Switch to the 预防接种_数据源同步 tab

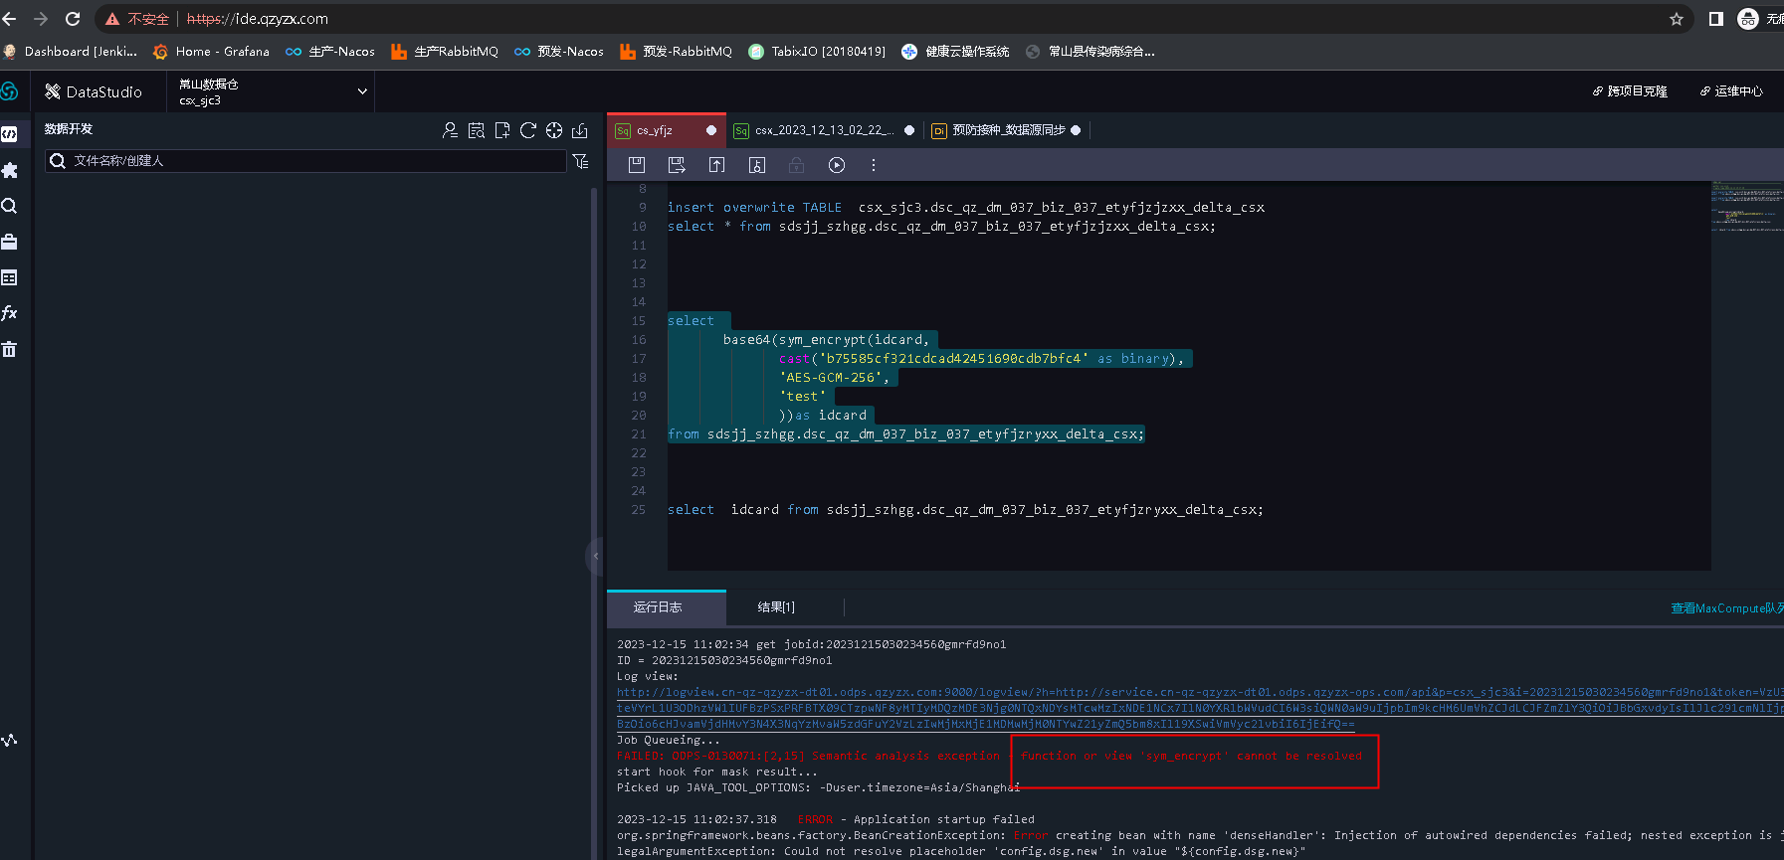(1009, 130)
